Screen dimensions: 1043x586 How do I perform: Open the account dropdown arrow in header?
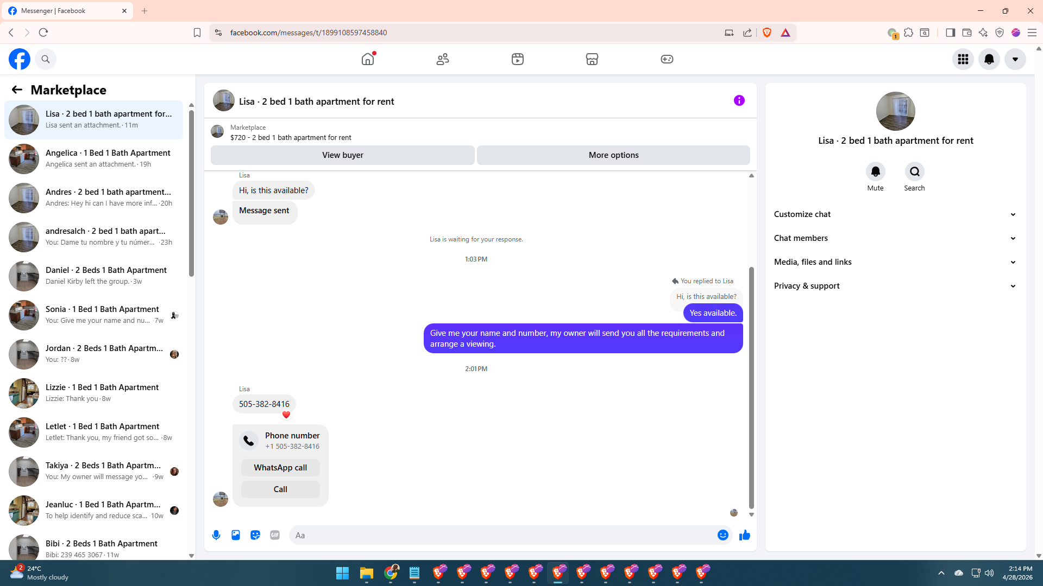(x=1015, y=59)
